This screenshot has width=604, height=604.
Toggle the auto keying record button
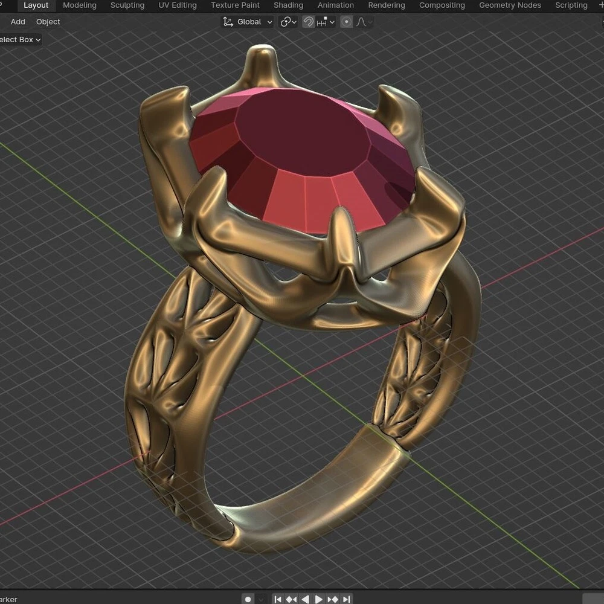click(248, 599)
